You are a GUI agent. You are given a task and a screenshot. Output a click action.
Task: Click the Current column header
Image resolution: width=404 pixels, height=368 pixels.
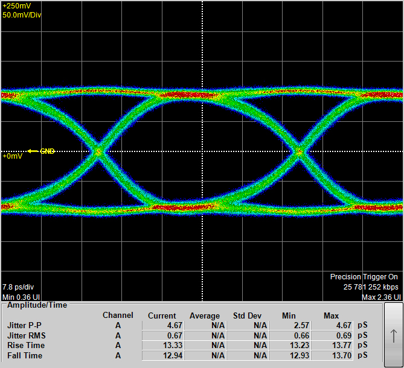point(162,316)
